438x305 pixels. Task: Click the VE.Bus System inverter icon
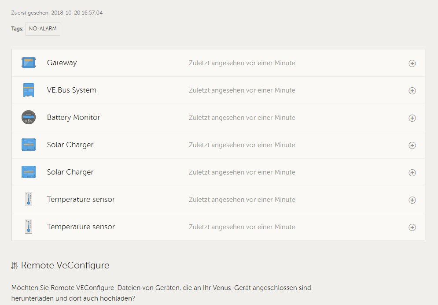(29, 90)
